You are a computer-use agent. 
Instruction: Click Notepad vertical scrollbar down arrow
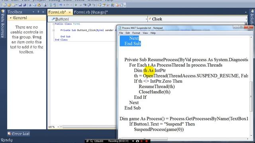click(x=251, y=135)
